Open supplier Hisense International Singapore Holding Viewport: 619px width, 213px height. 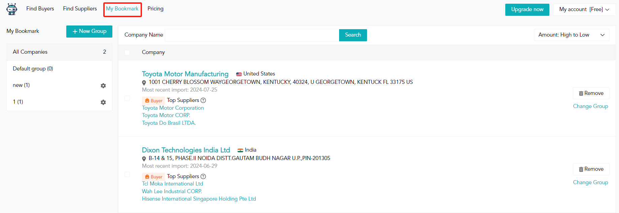[x=199, y=199]
